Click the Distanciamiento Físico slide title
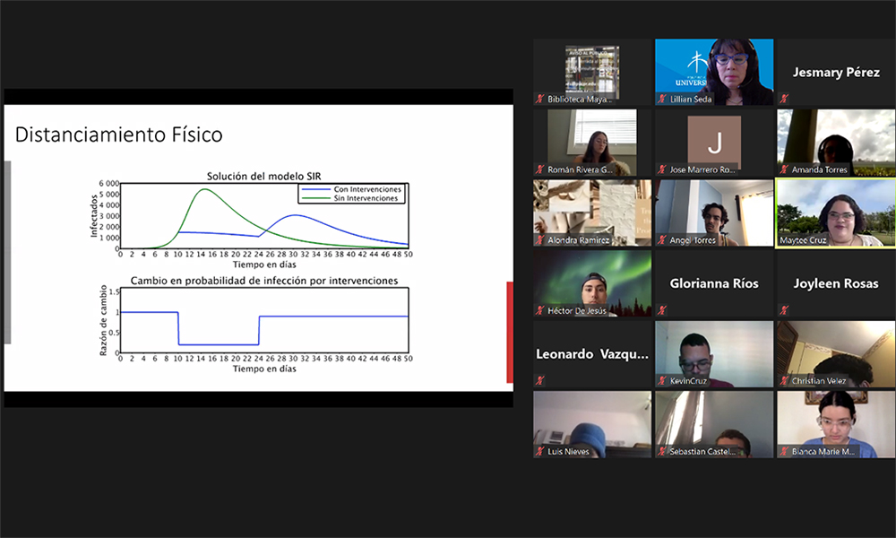 119,134
